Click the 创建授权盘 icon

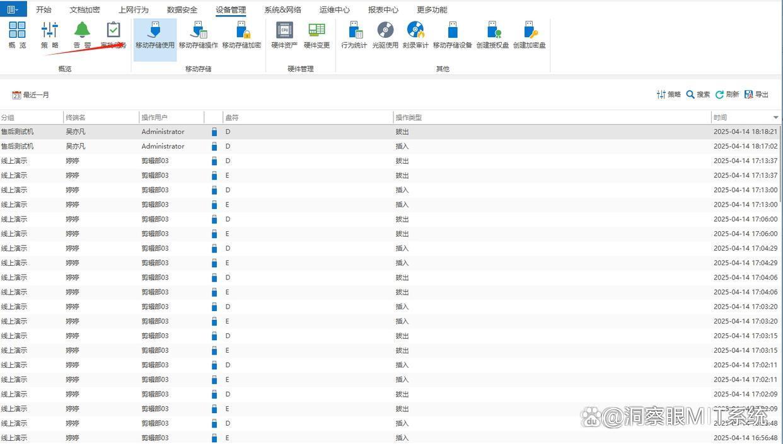tap(493, 35)
